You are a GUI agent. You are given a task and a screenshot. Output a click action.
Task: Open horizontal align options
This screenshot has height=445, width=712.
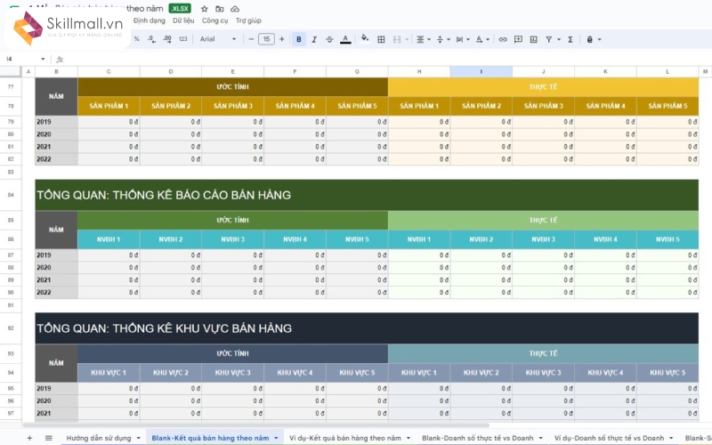point(423,39)
